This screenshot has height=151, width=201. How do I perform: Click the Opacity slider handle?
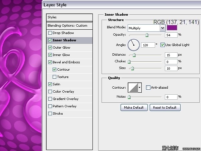tap(147, 35)
